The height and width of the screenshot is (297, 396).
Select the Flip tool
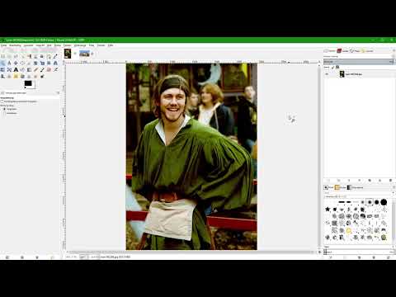point(2,69)
